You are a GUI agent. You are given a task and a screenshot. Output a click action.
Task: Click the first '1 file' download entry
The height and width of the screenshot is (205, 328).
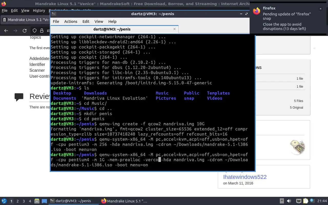[300, 79]
